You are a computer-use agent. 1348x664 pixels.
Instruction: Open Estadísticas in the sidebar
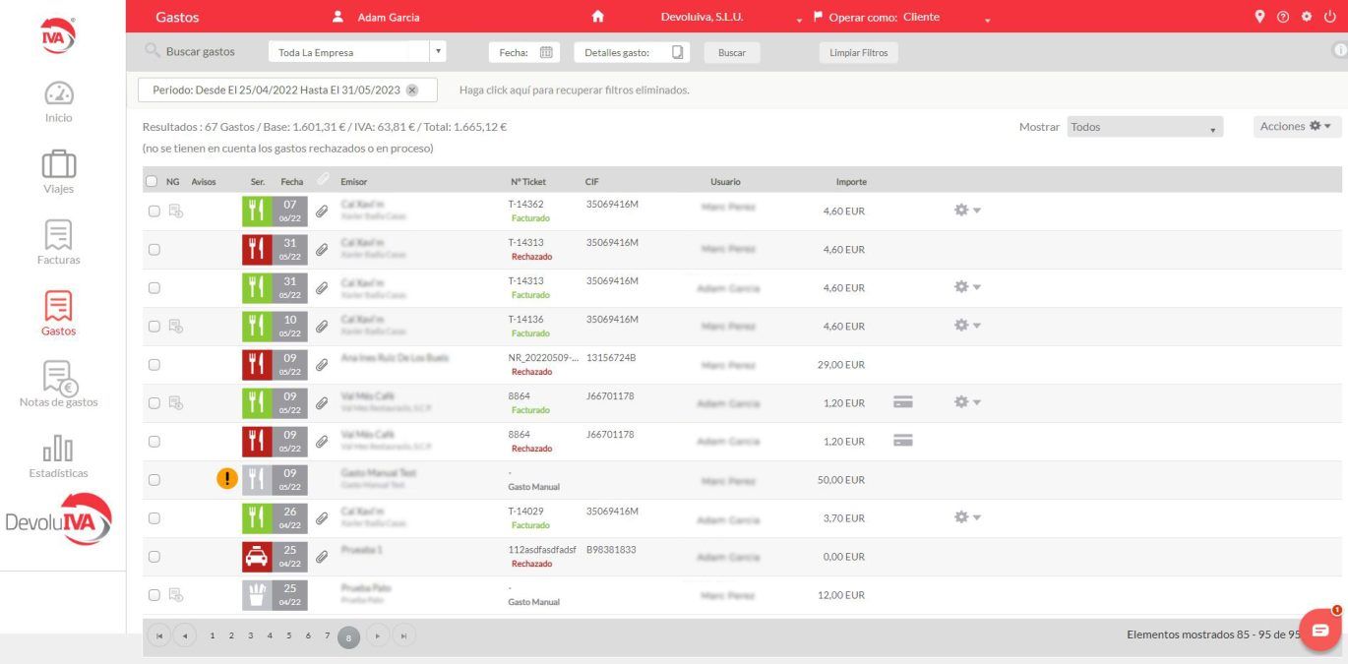click(59, 455)
